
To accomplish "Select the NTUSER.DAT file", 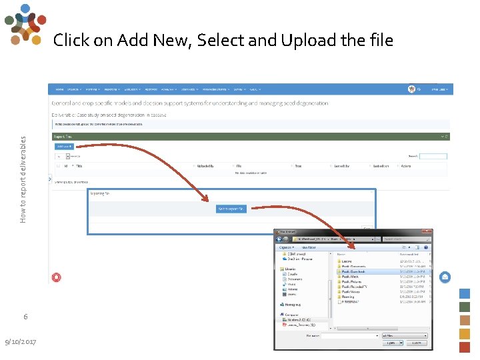I will point(348,302).
